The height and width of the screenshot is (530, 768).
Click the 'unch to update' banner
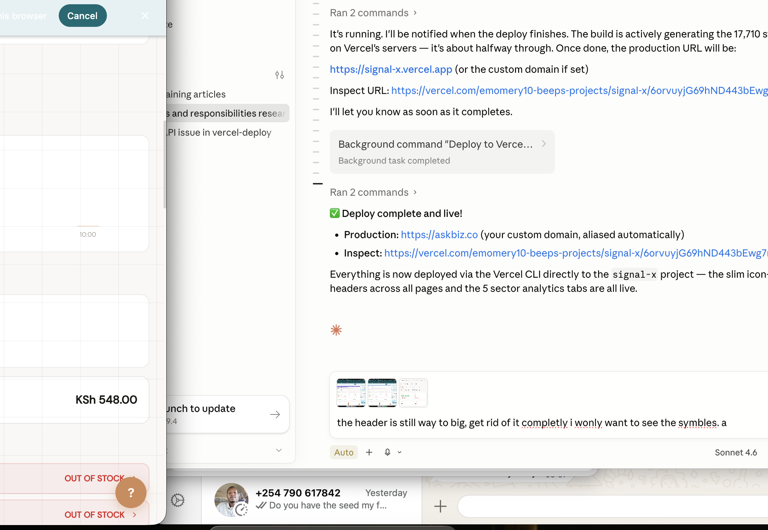(228, 414)
